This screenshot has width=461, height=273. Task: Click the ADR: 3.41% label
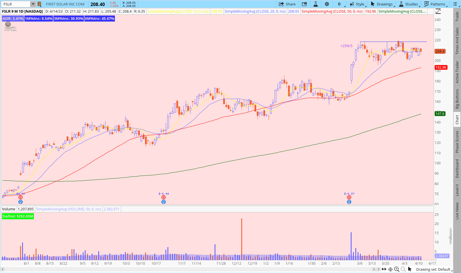pyautogui.click(x=13, y=18)
